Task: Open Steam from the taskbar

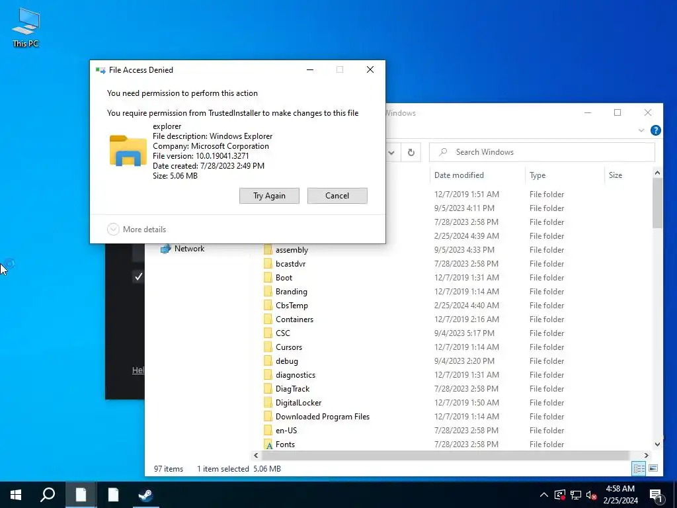Action: (x=145, y=495)
